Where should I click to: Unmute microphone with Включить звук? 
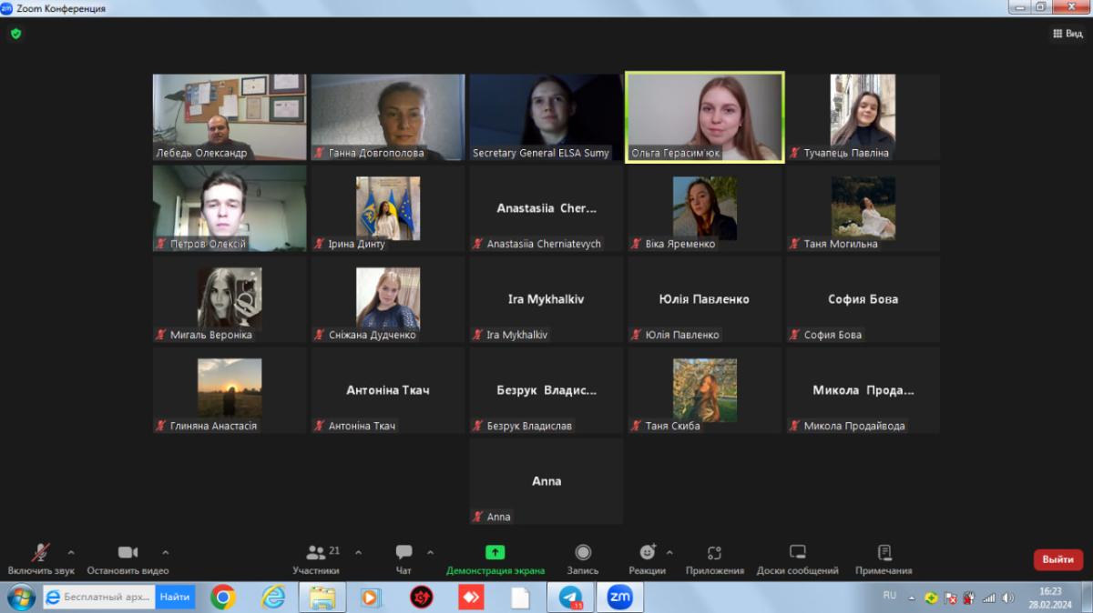coord(41,559)
